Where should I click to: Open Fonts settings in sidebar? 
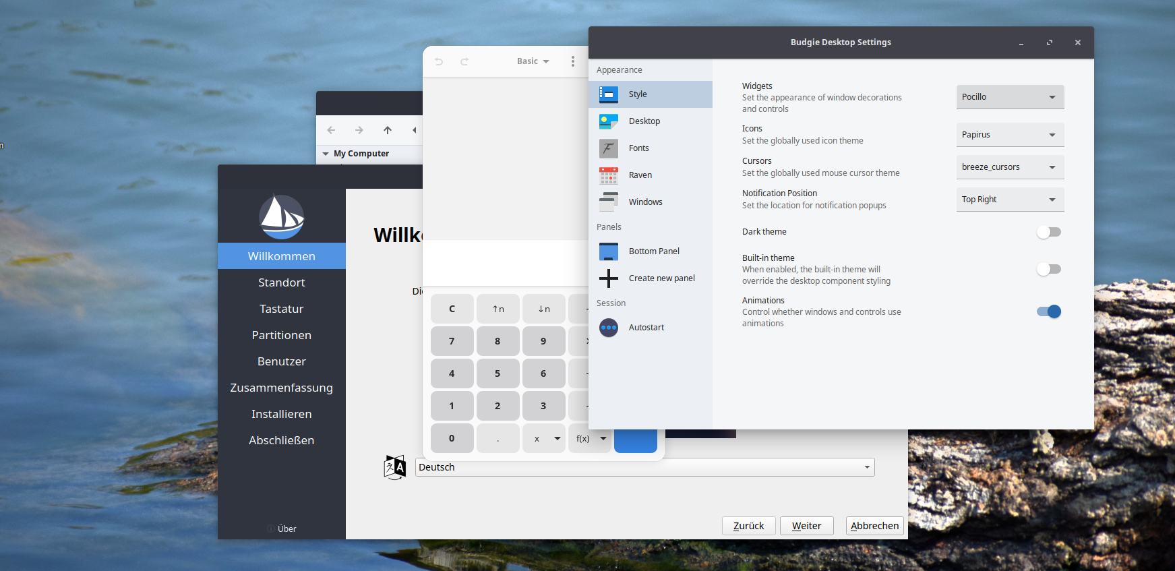638,148
